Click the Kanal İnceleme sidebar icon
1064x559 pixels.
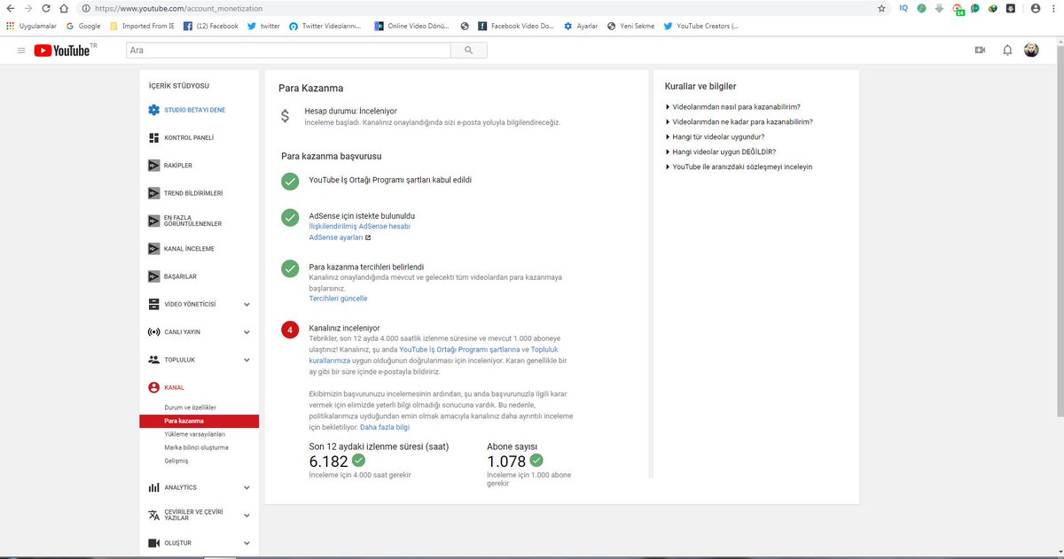(153, 249)
